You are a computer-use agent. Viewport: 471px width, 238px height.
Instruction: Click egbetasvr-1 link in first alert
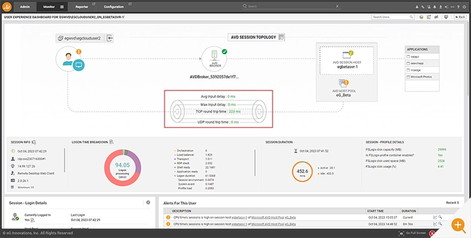click(239, 217)
